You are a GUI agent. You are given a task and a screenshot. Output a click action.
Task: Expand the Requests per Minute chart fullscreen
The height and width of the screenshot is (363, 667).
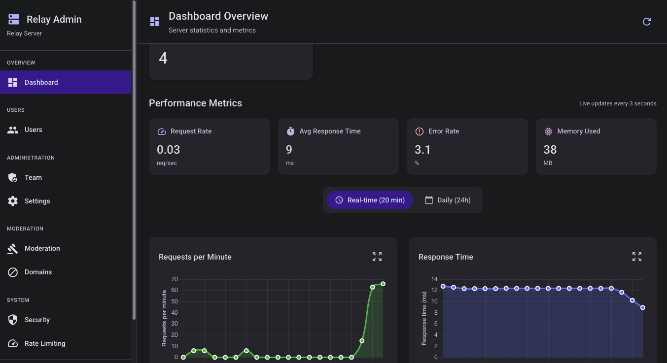(x=377, y=257)
